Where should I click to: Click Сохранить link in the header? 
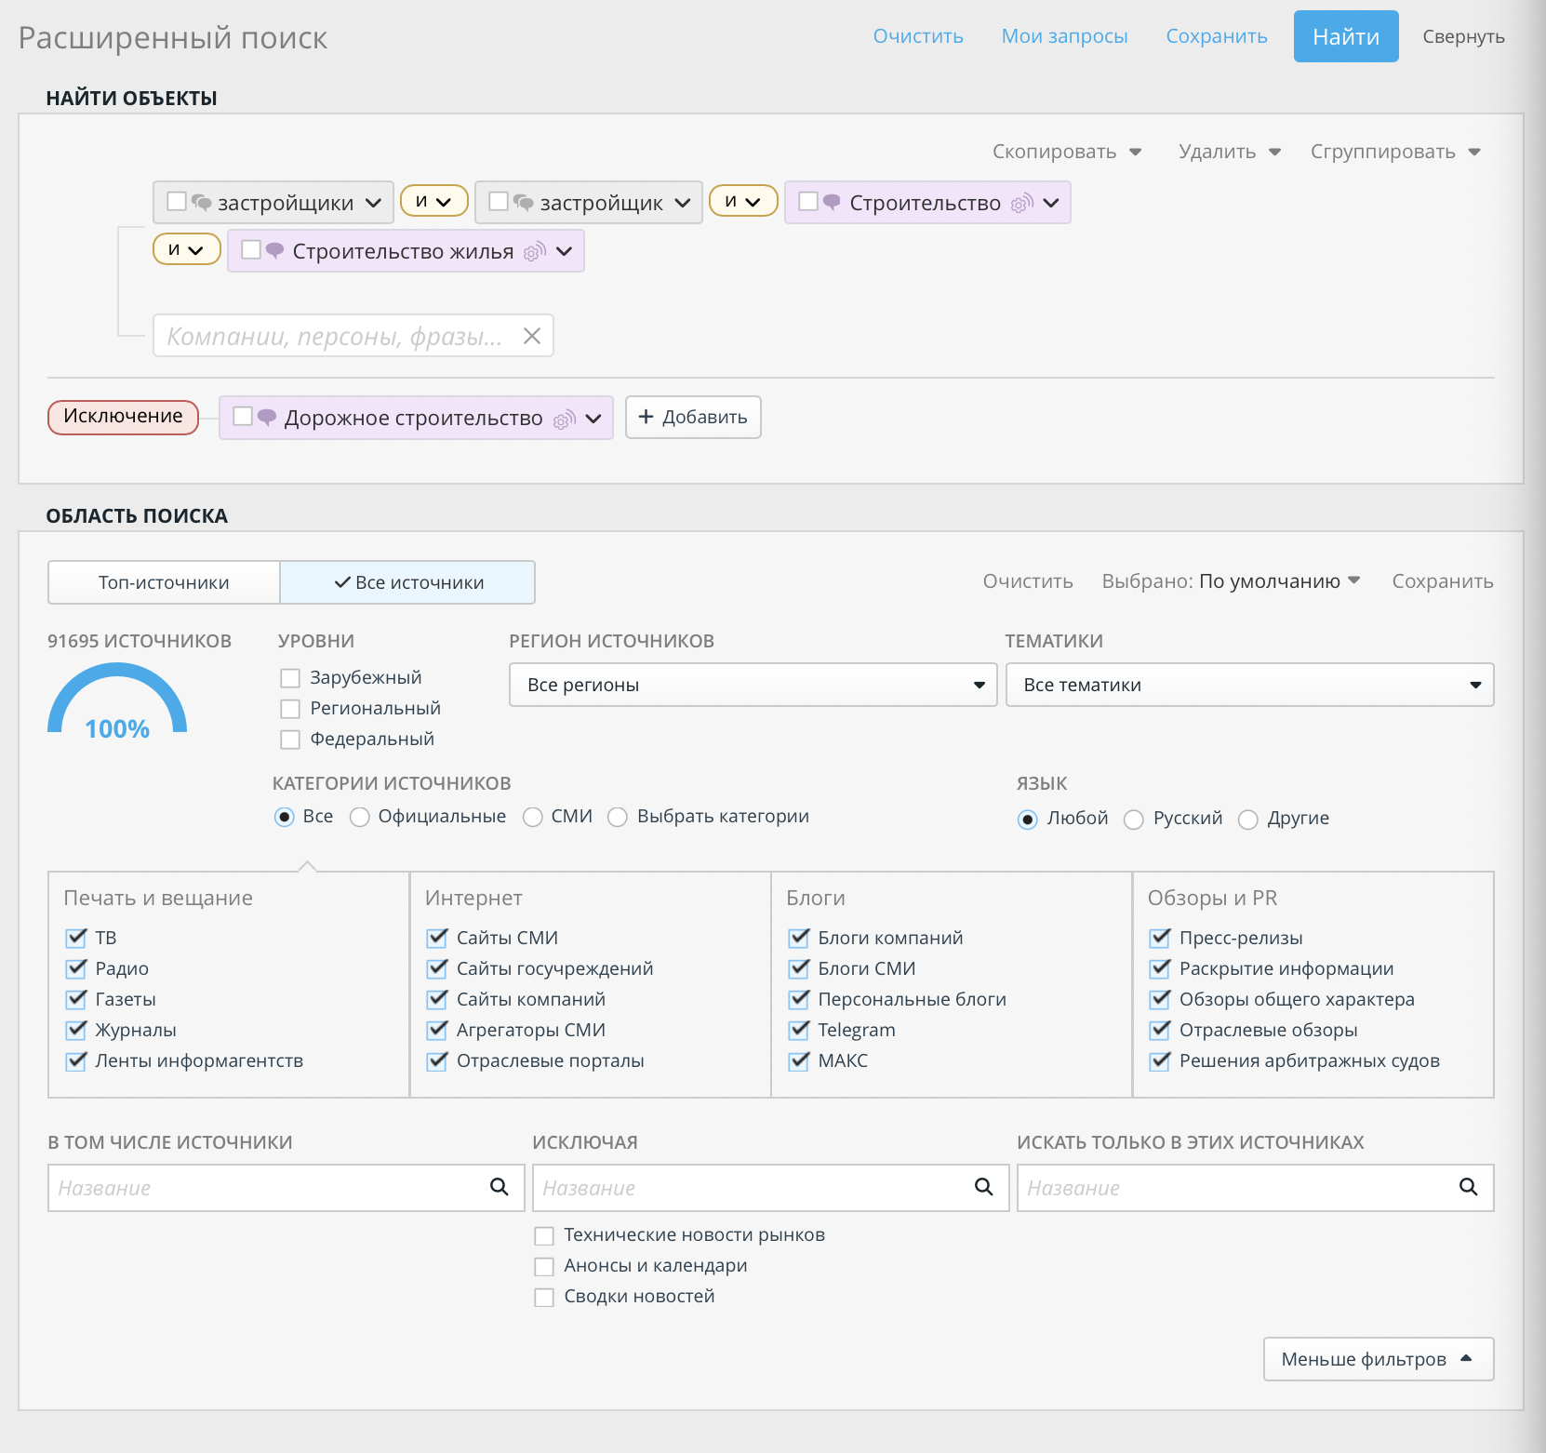point(1217,36)
